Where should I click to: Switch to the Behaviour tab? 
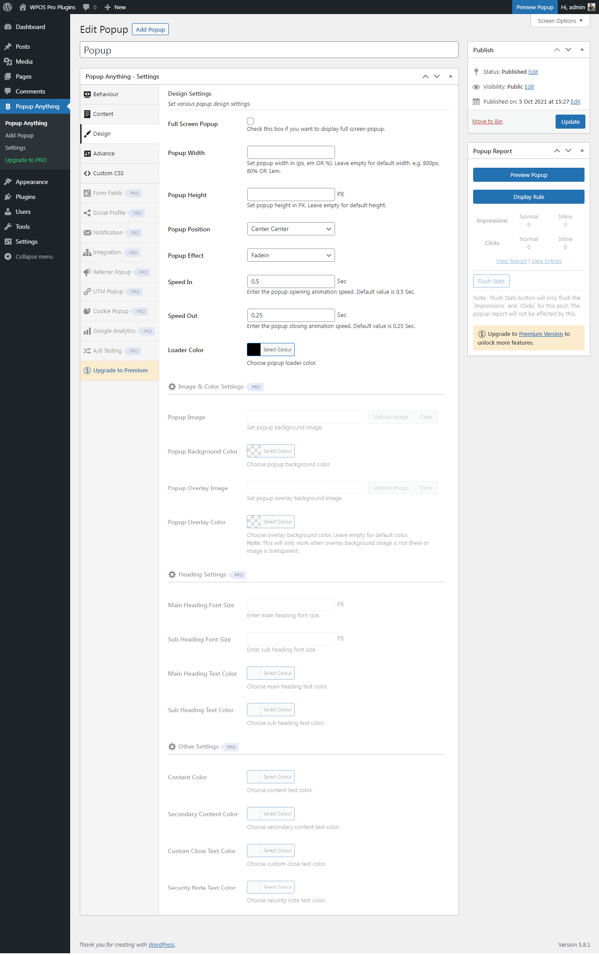click(x=120, y=94)
